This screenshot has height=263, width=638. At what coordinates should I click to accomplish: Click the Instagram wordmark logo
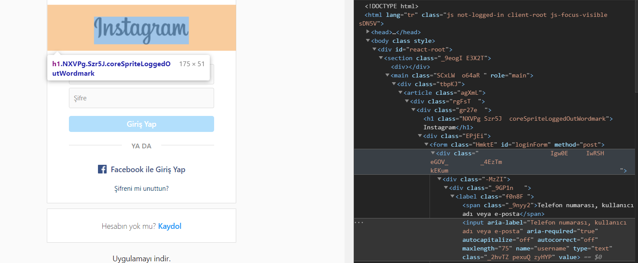click(x=141, y=30)
